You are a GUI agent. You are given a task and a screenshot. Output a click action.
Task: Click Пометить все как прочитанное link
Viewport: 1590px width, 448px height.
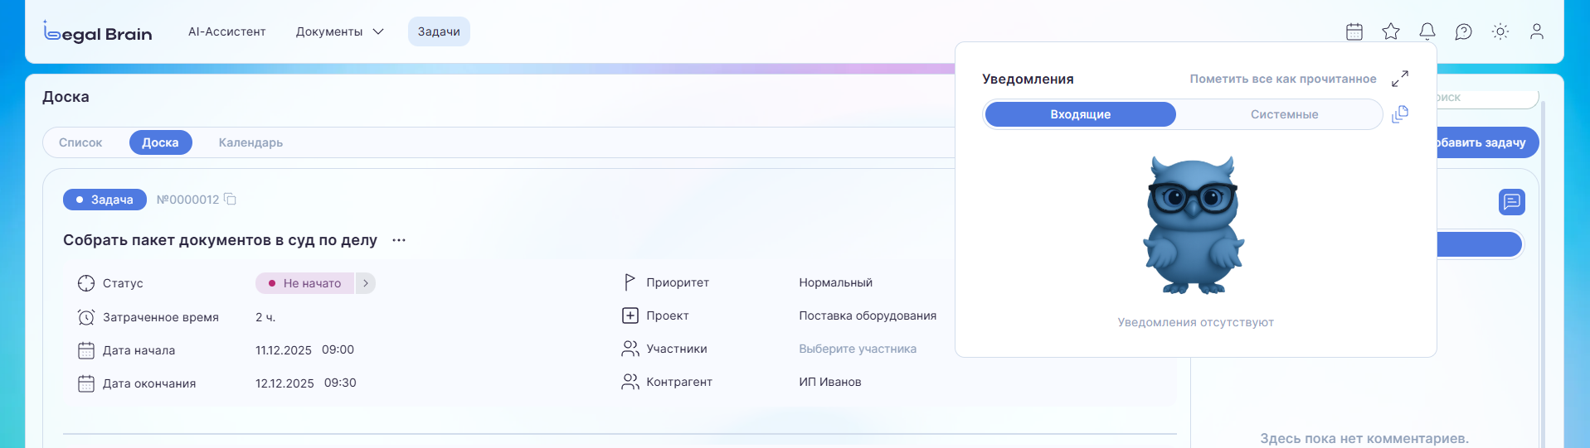tap(1282, 79)
